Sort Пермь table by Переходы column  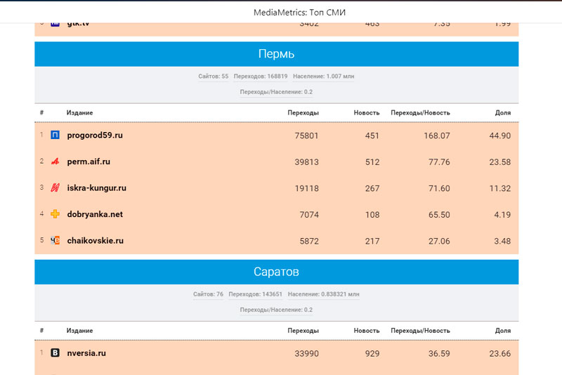coord(303,112)
